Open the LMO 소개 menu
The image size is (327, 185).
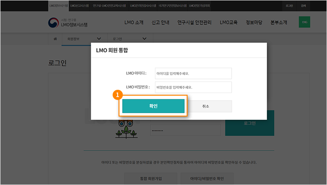pyautogui.click(x=134, y=22)
